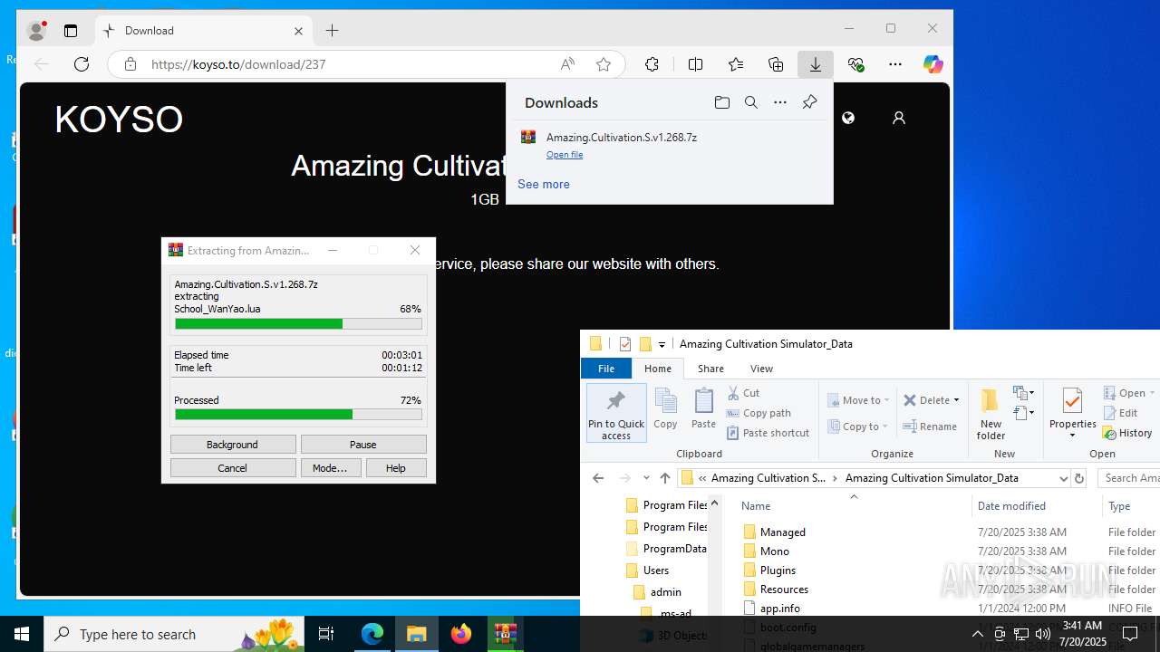Open Firefox from the taskbar
1160x652 pixels.
(461, 634)
